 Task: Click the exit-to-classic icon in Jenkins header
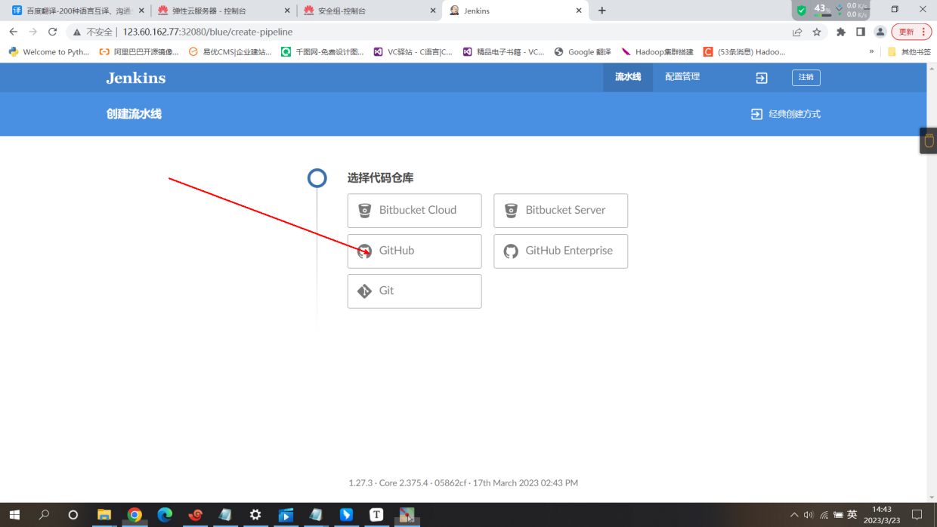coord(762,78)
